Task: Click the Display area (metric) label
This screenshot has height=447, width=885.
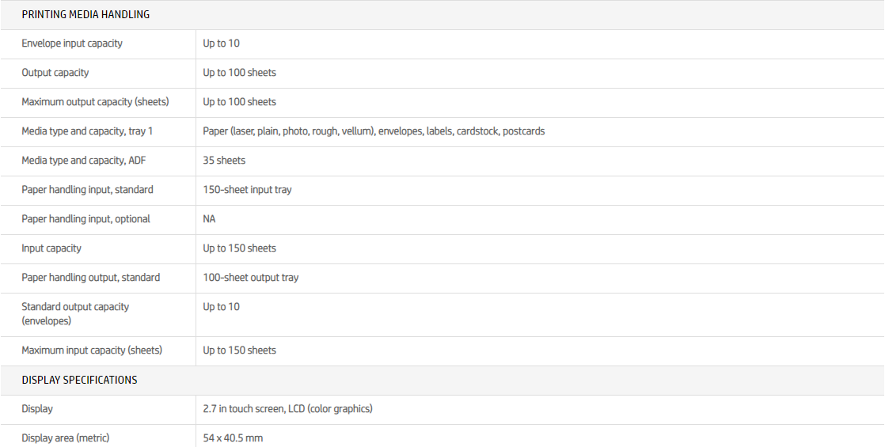Action: pyautogui.click(x=65, y=438)
